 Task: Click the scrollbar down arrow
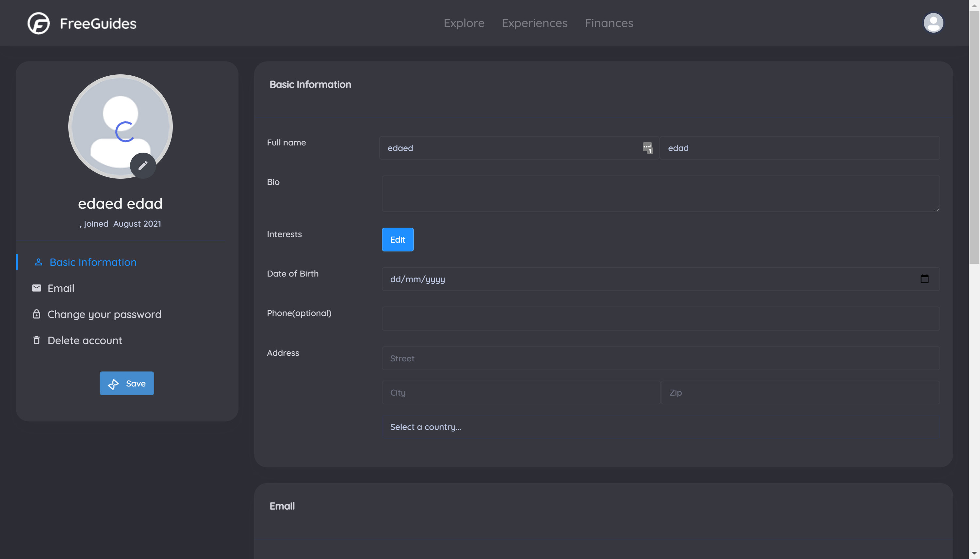click(974, 553)
